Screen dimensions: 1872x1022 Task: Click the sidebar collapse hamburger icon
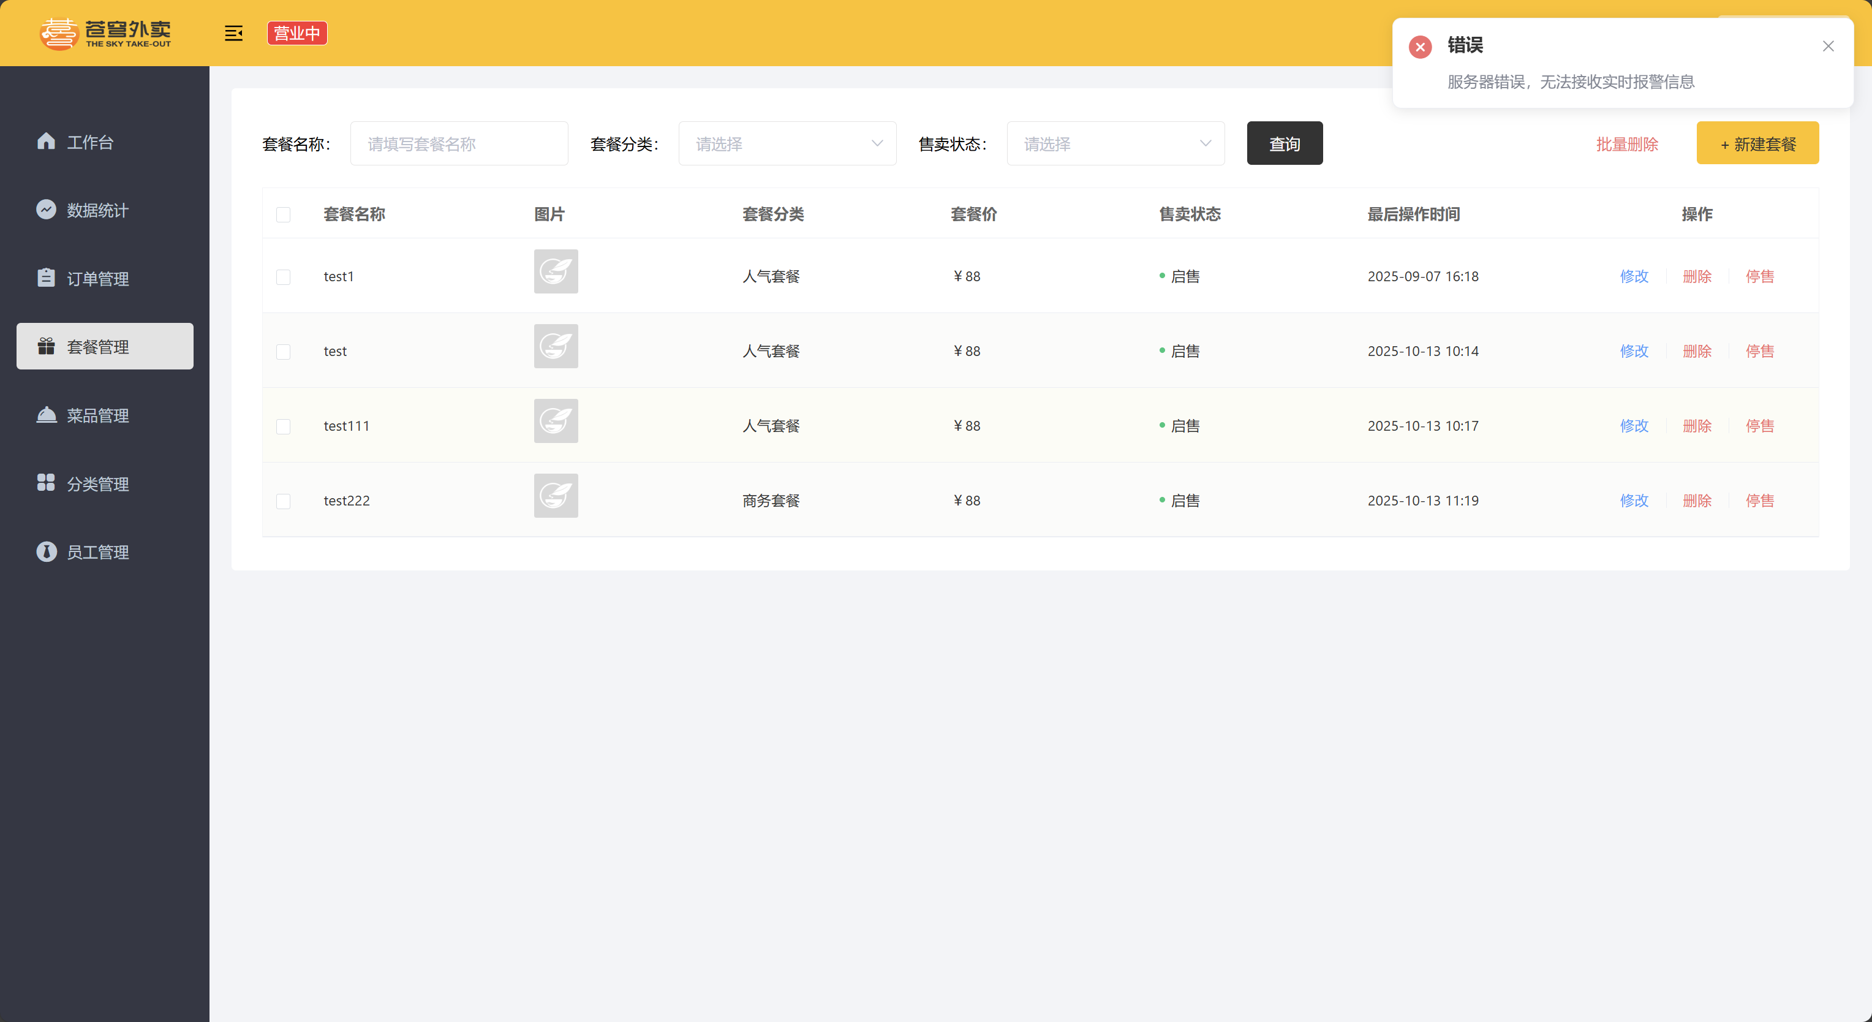coord(233,34)
